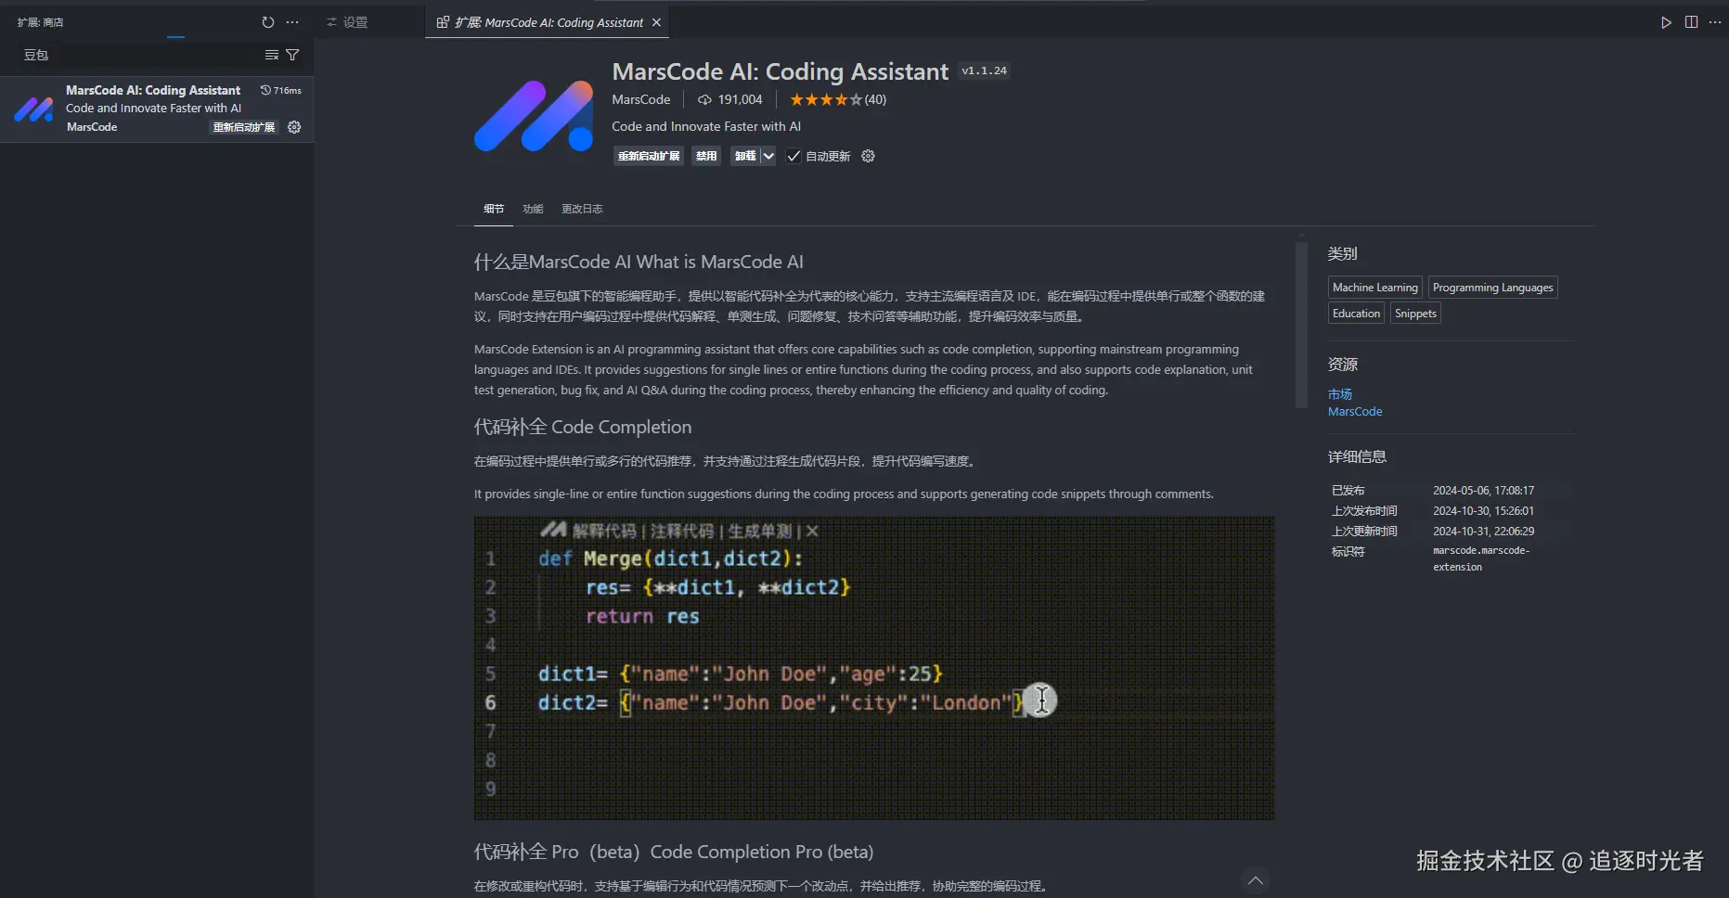Select the 扩展: MarsCode AI: Coding Assistant tab

(548, 22)
